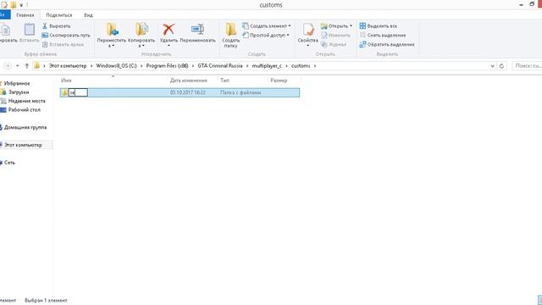Click multiplayer_c in the address path
Image resolution: width=542 pixels, height=305 pixels.
click(267, 66)
